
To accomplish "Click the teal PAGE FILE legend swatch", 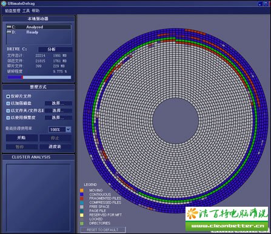I will pos(82,211).
